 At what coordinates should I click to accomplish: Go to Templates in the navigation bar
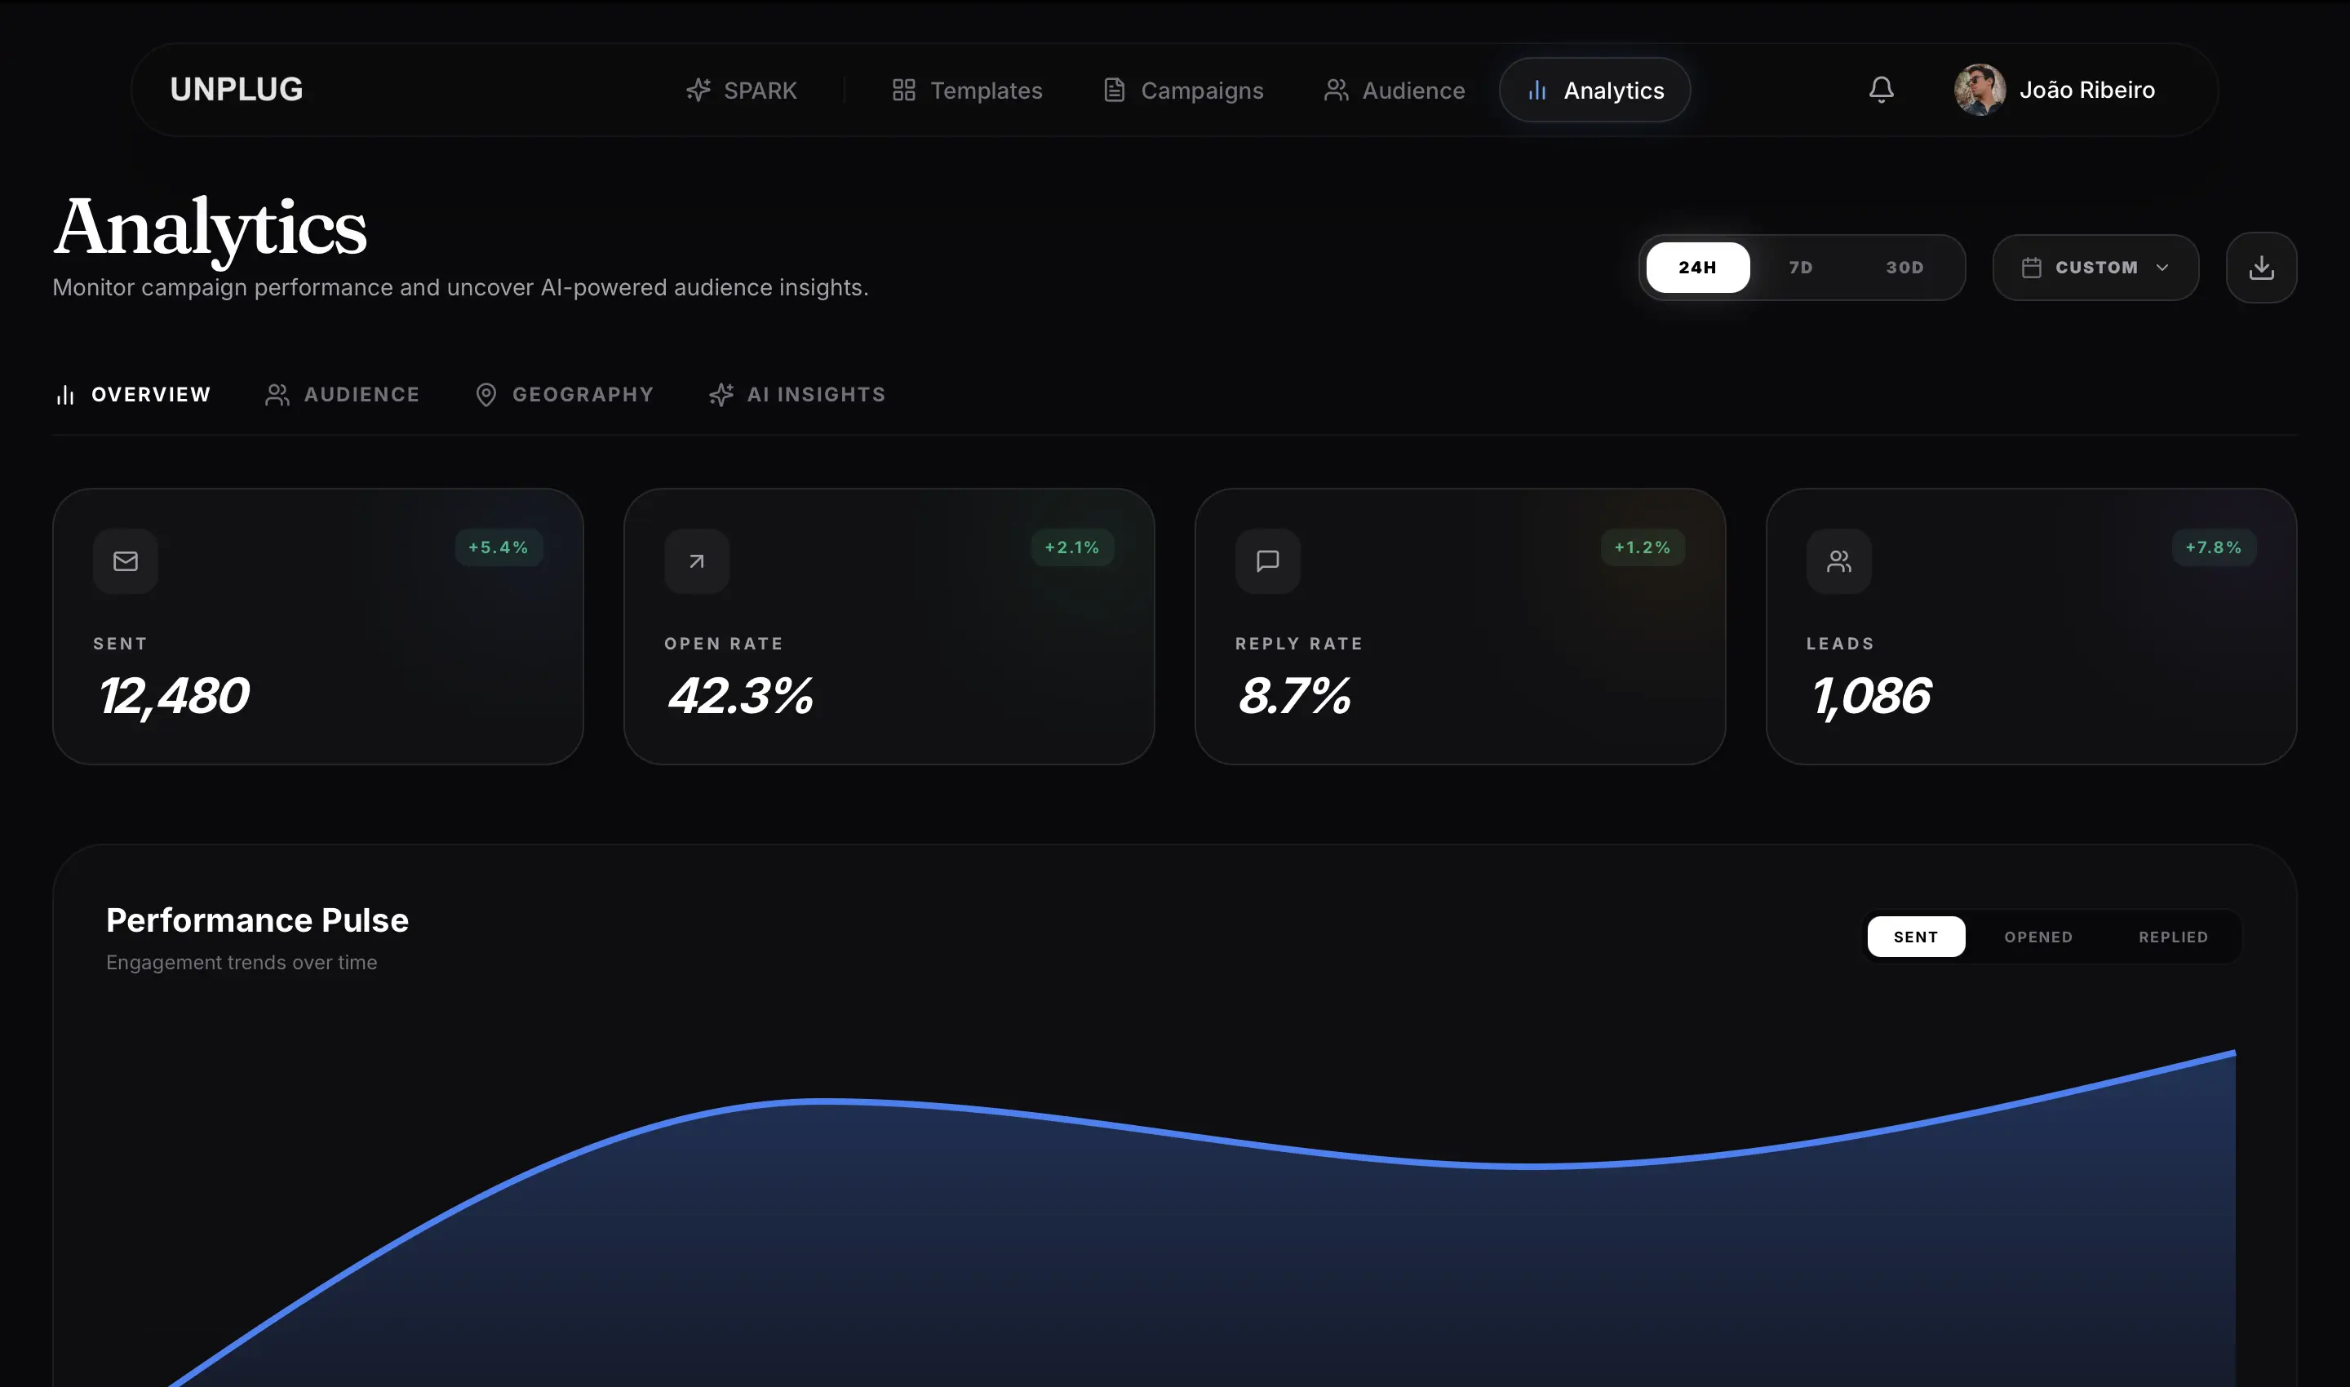click(x=967, y=91)
